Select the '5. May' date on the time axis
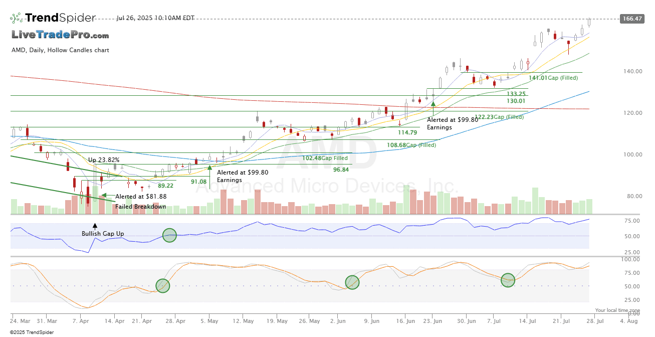This screenshot has width=655, height=337. [210, 321]
